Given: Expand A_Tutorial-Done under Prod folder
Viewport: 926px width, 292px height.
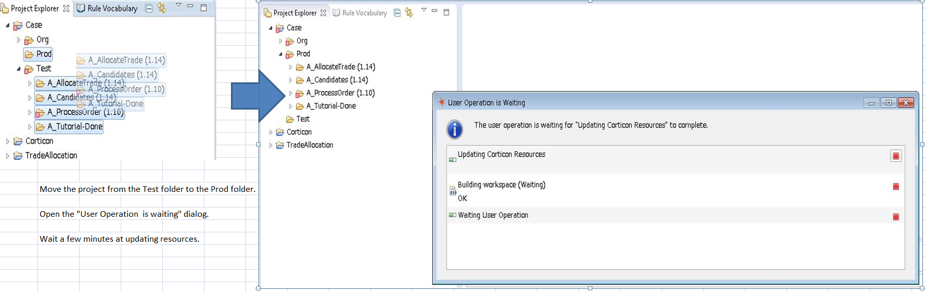Looking at the screenshot, I should (x=290, y=106).
